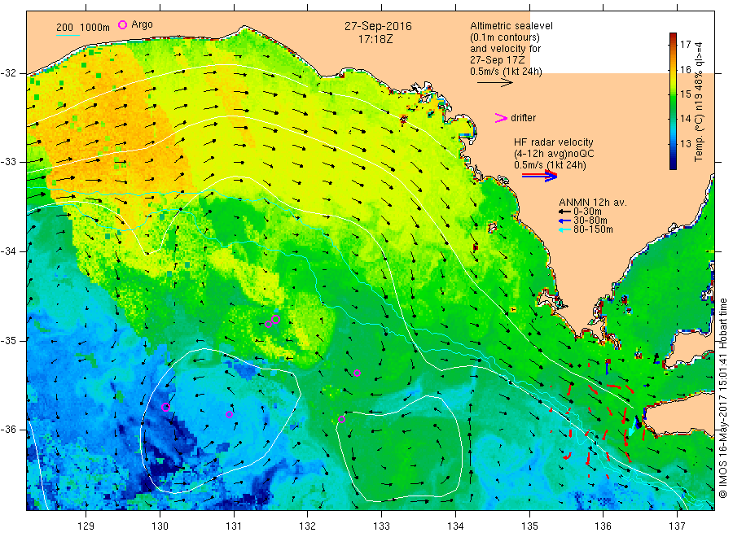Click the "80-150m" depth range label
The width and height of the screenshot is (733, 537).
[593, 229]
